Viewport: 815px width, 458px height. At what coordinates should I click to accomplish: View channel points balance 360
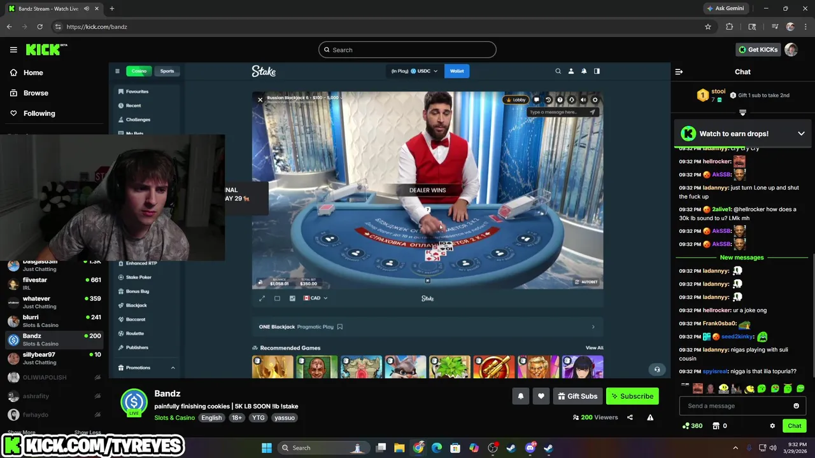point(692,426)
